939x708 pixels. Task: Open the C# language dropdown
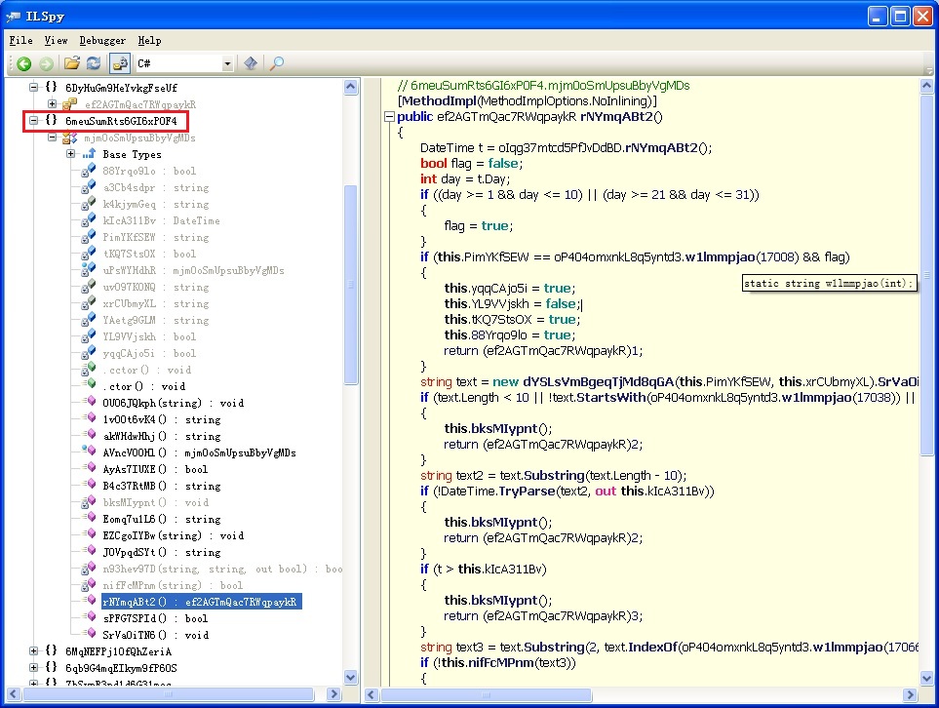227,63
